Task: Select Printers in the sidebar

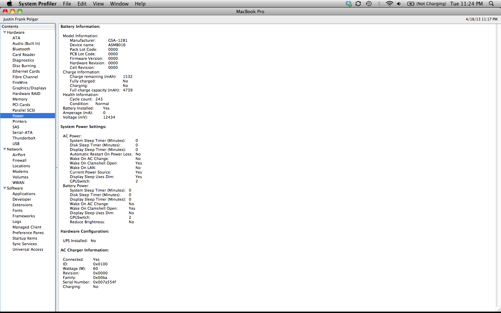Action: coord(19,121)
